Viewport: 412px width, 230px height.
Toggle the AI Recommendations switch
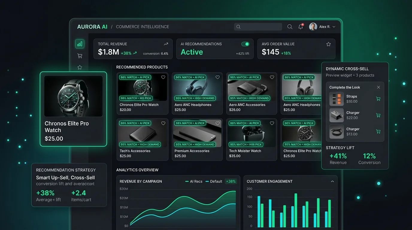(245, 44)
